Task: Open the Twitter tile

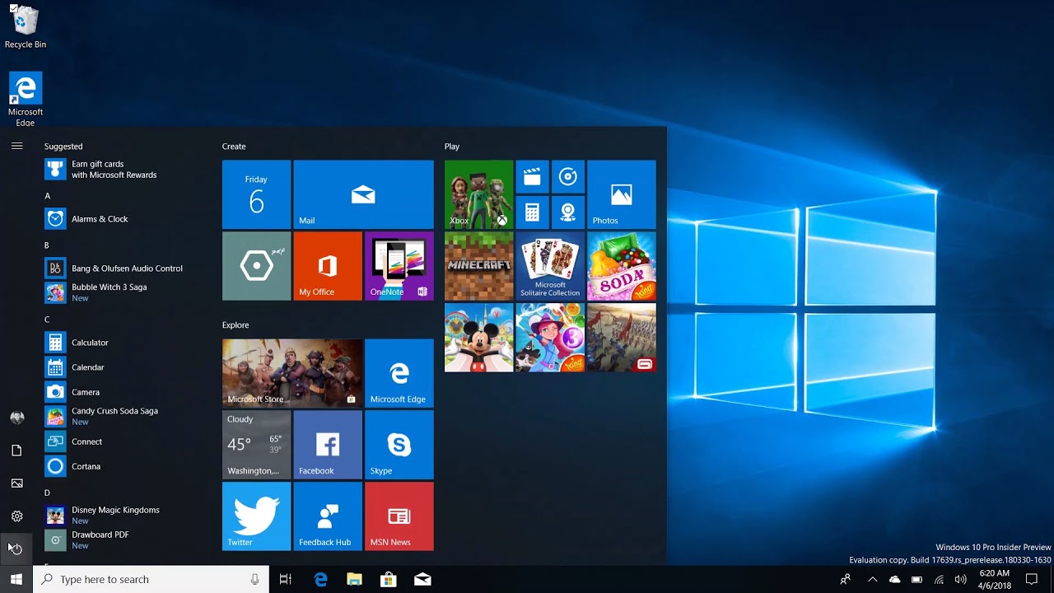Action: 256,516
